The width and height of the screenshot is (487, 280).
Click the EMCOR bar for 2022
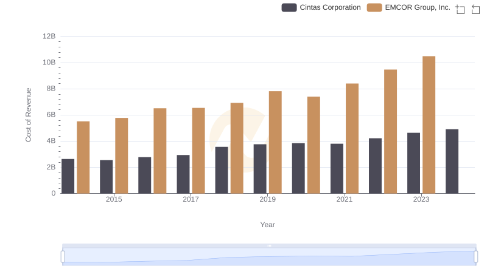point(390,131)
